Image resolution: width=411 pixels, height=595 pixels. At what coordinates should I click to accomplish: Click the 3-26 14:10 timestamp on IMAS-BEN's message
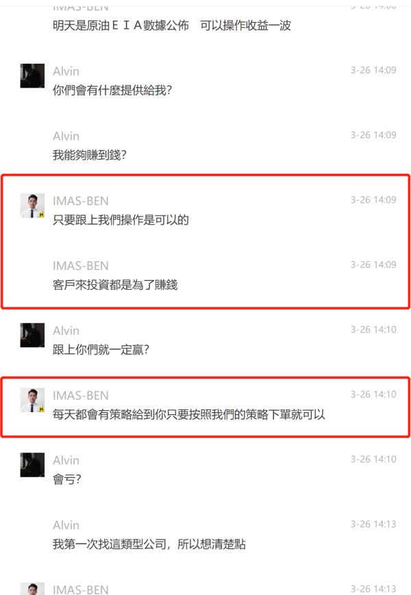coord(373,394)
